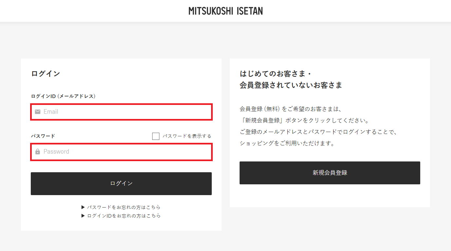The width and height of the screenshot is (451, 251).
Task: Tick the パスワードを表示する checkbox
Action: click(x=156, y=136)
